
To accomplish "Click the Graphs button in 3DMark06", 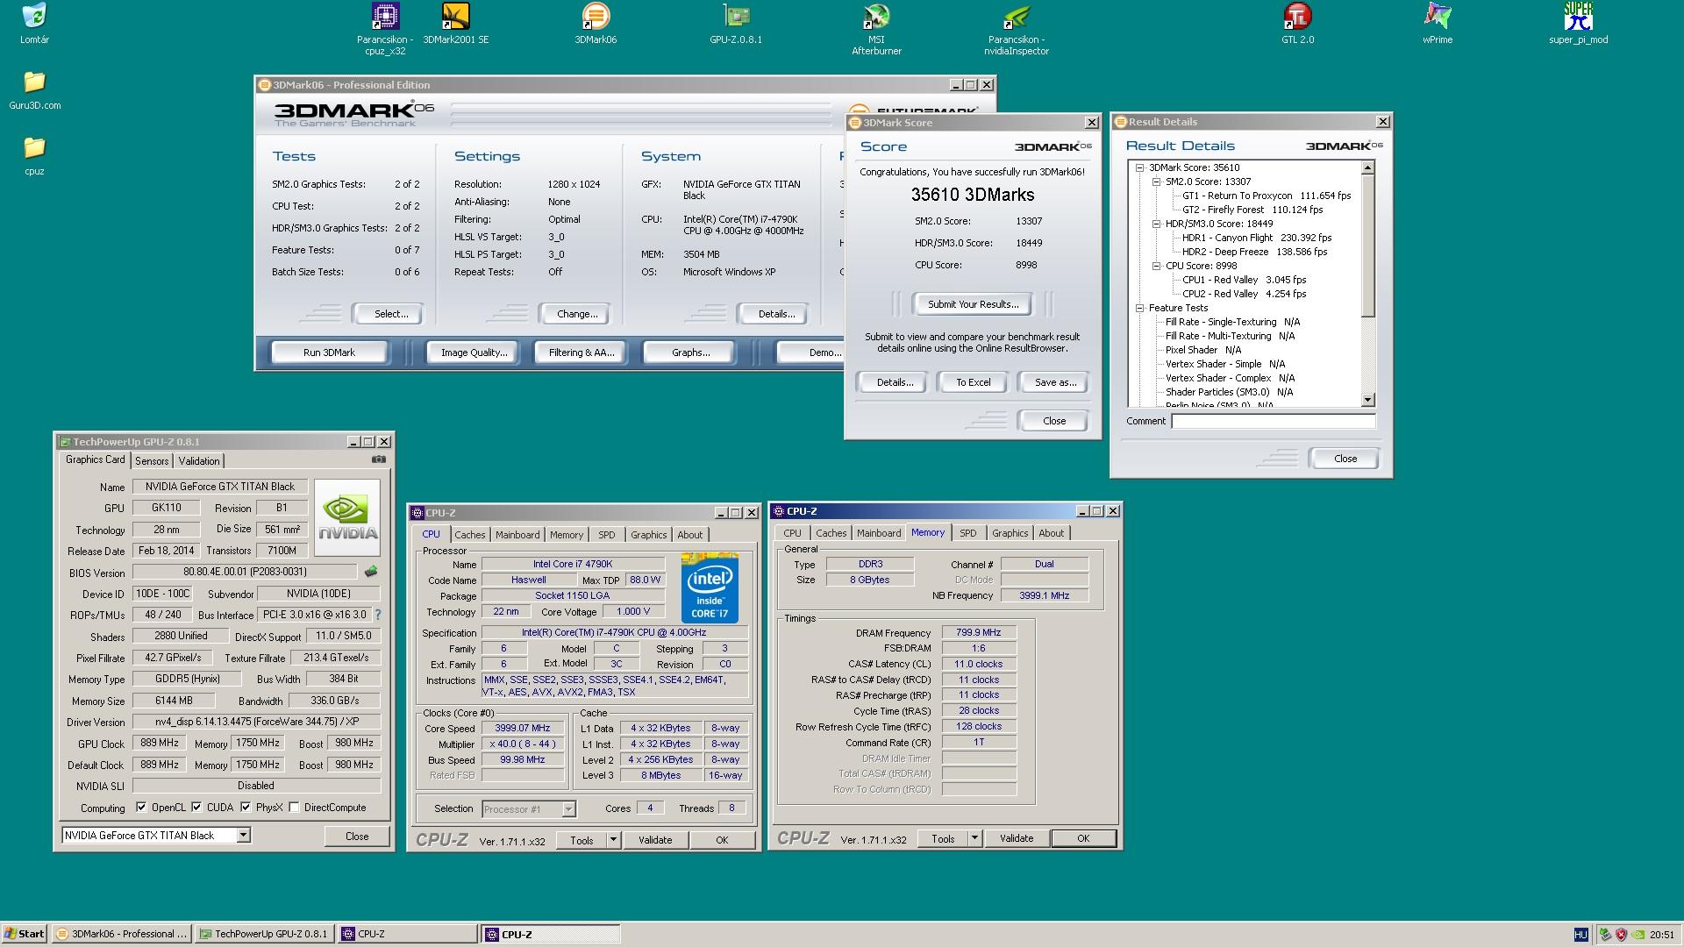I will coord(689,352).
